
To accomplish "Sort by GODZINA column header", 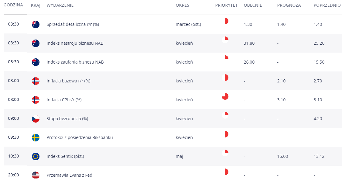I will [x=13, y=5].
